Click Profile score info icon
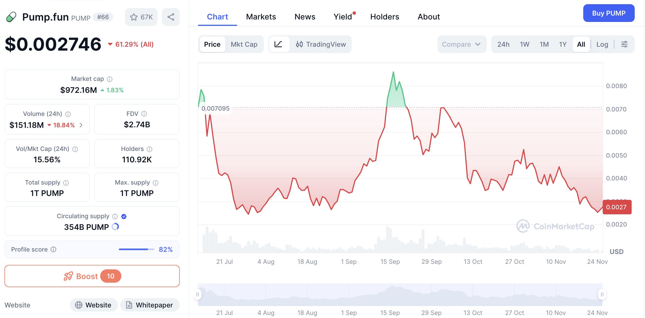The image size is (645, 318). point(53,249)
